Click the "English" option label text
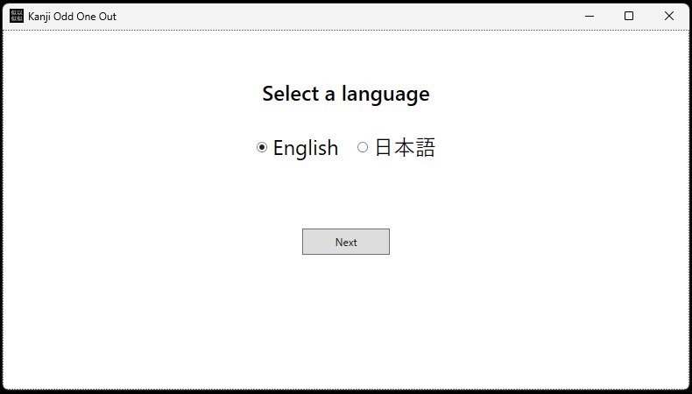 [305, 148]
